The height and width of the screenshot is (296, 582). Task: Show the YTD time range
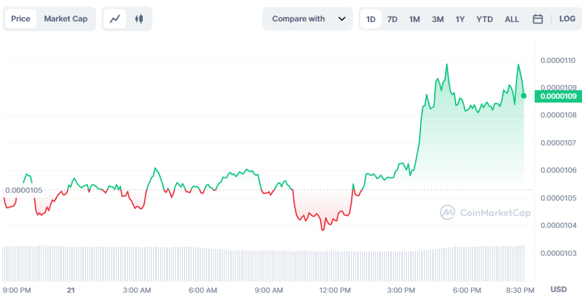[484, 19]
